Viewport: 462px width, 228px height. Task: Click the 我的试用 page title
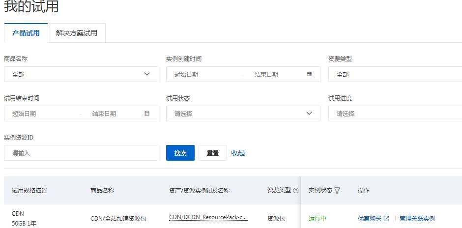click(31, 6)
